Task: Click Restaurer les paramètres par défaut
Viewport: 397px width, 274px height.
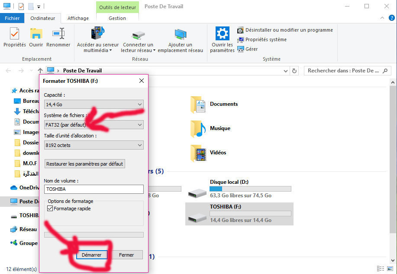Action: [85, 164]
